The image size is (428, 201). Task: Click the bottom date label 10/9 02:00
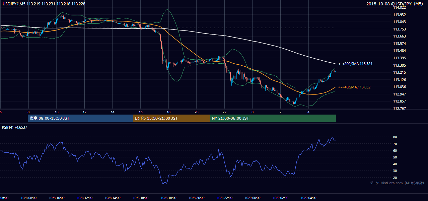click(280, 198)
